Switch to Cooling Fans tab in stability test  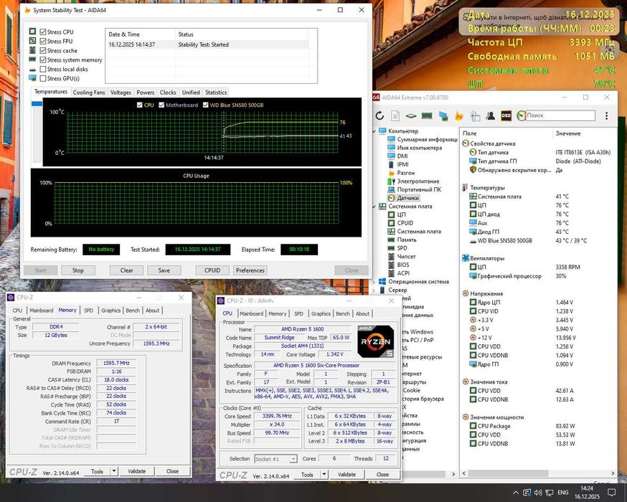click(89, 93)
